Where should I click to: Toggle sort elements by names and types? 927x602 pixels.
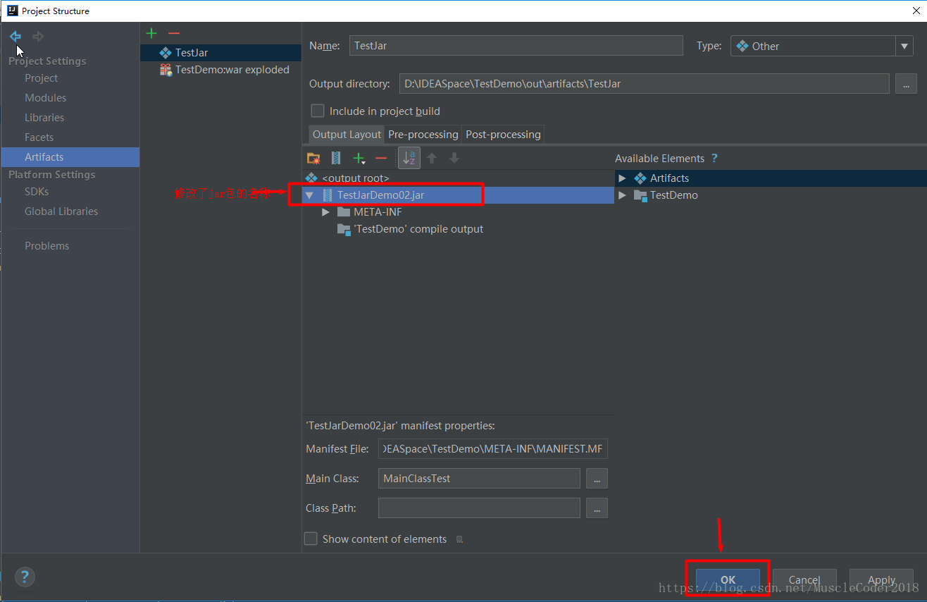(409, 159)
